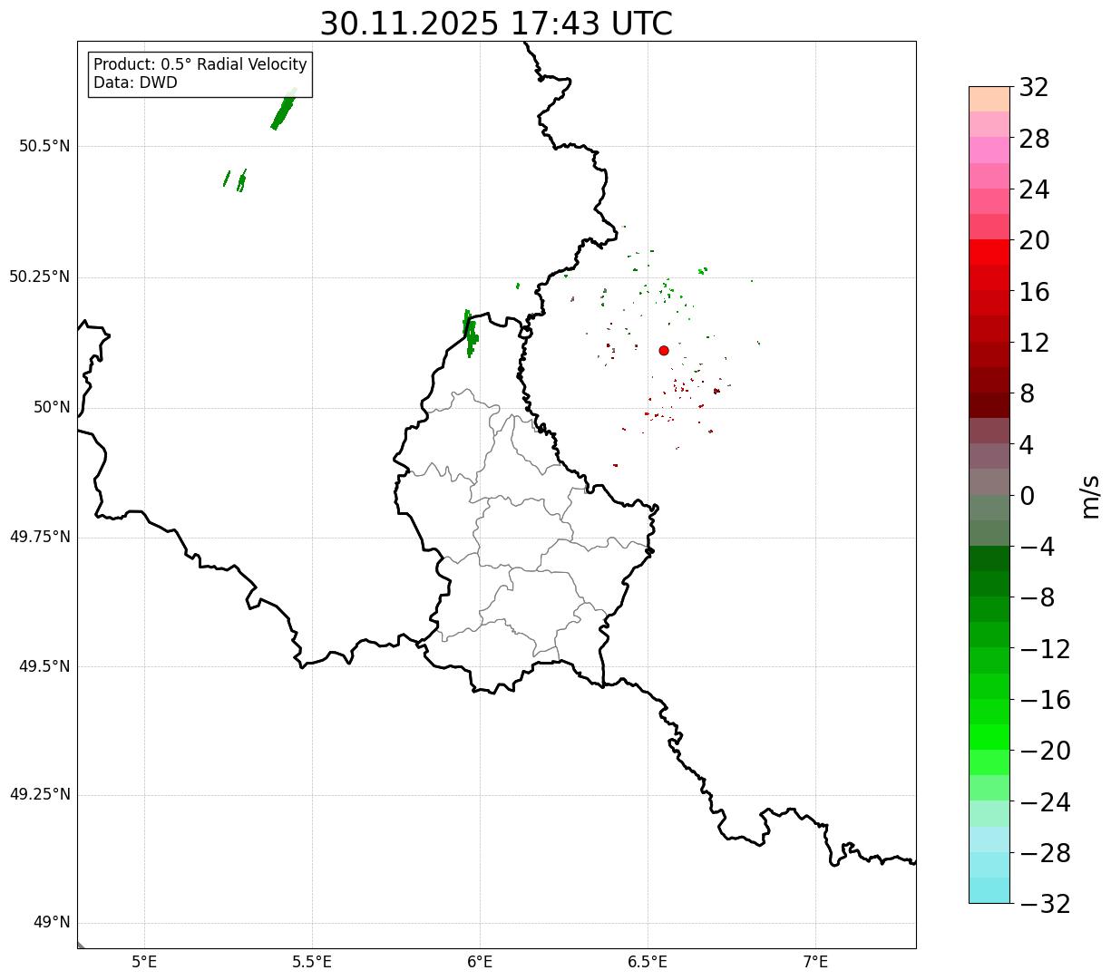Click the 5.5°E longitude label
The image size is (1111, 980).
pyautogui.click(x=312, y=962)
